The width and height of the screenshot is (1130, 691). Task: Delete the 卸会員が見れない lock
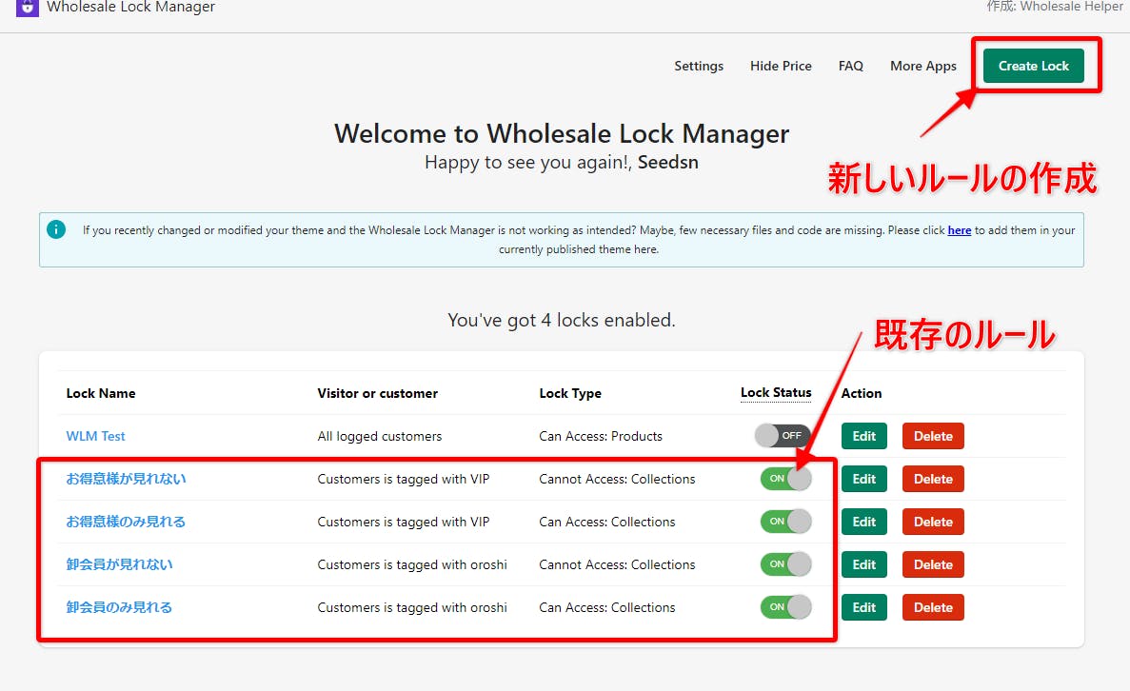[x=933, y=564]
